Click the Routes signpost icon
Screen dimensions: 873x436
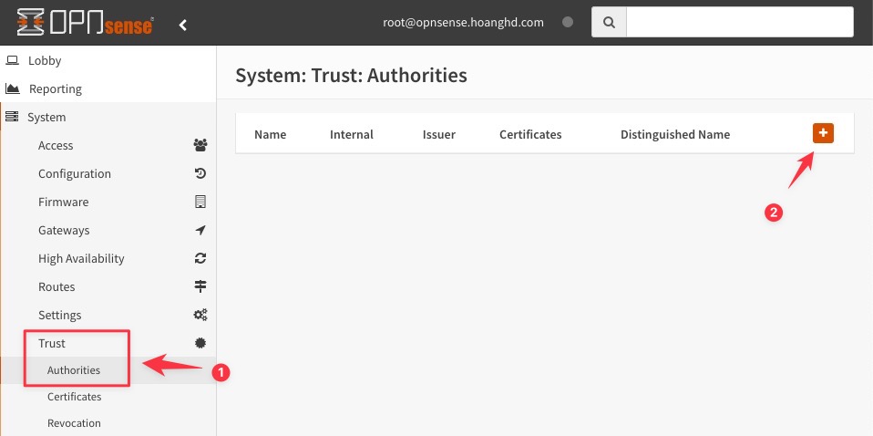point(200,286)
